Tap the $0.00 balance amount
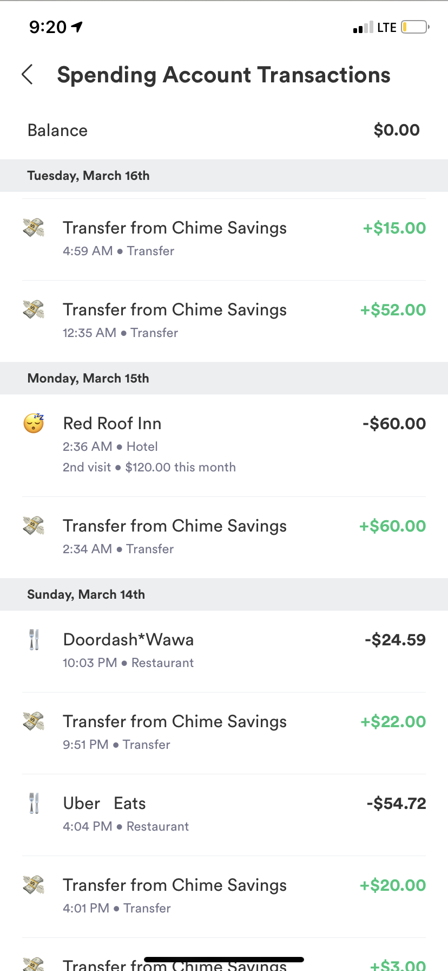Image resolution: width=448 pixels, height=971 pixels. coord(397,130)
